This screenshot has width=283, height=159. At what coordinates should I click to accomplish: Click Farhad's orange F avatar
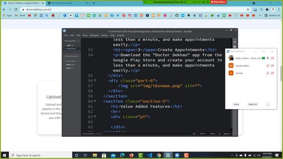pyautogui.click(x=231, y=73)
